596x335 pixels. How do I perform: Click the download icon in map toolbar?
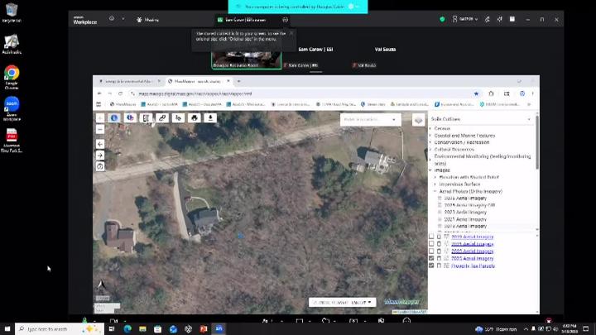pyautogui.click(x=210, y=118)
